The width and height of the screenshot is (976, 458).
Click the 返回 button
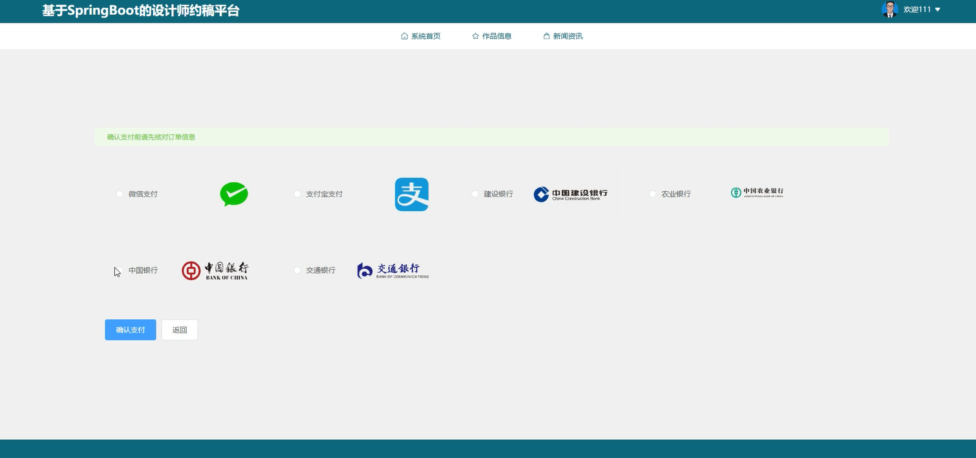coord(180,329)
